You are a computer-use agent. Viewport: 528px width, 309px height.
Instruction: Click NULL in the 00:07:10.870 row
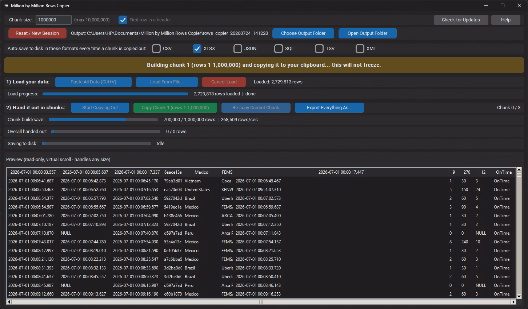66,233
